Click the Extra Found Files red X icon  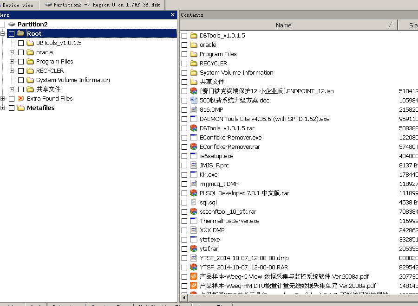(x=21, y=98)
